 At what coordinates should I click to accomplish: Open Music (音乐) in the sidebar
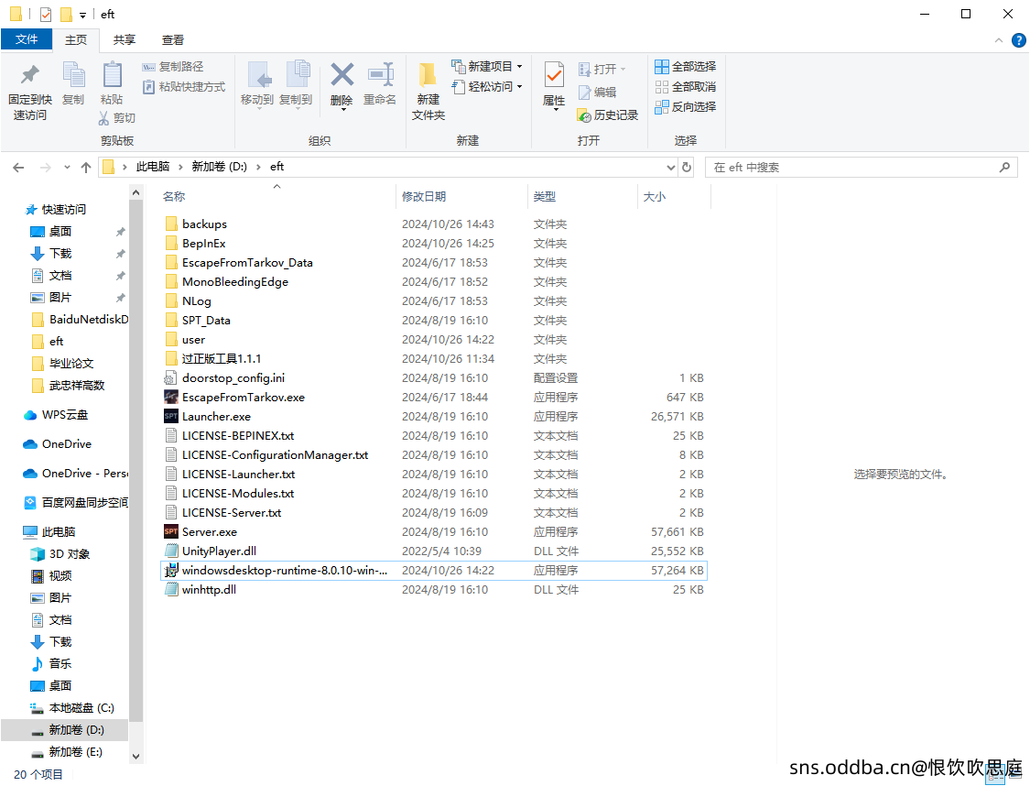(60, 664)
